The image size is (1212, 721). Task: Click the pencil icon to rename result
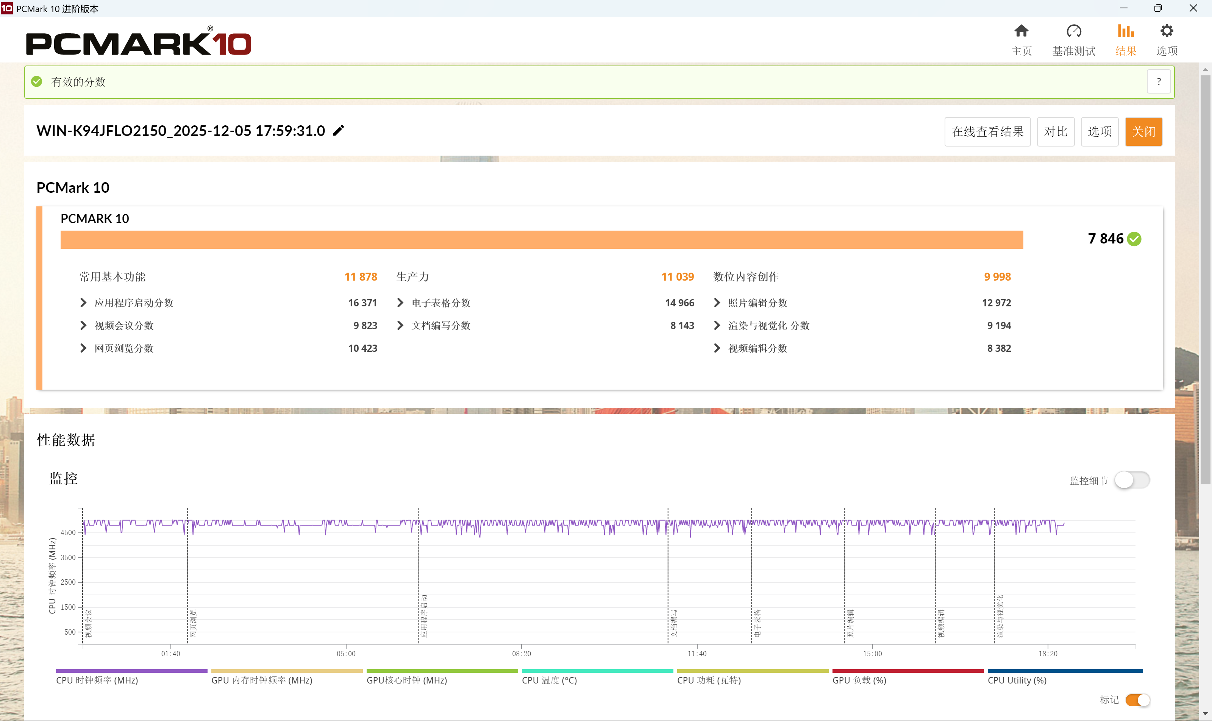tap(339, 130)
